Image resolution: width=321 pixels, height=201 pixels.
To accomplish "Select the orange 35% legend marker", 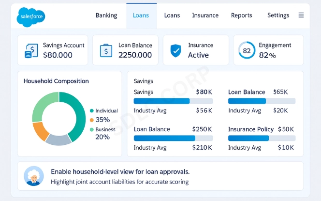I will click(x=91, y=120).
